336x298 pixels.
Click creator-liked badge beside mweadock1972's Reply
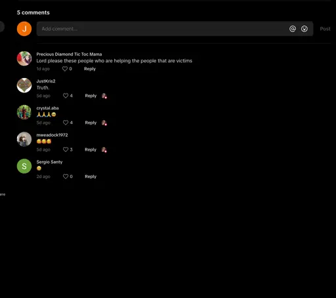click(x=104, y=150)
